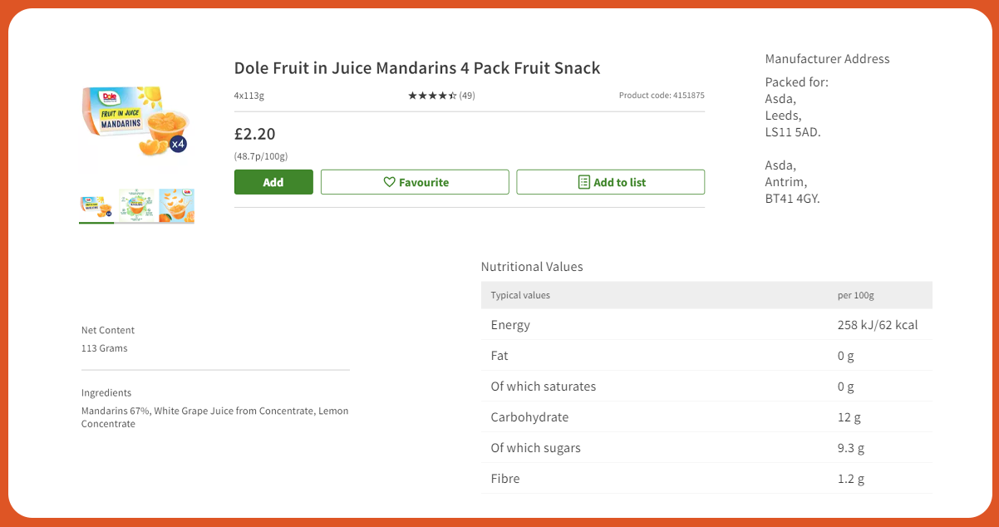Click the Dole Fruit in Juice product title
Image resolution: width=999 pixels, height=527 pixels.
pyautogui.click(x=416, y=68)
